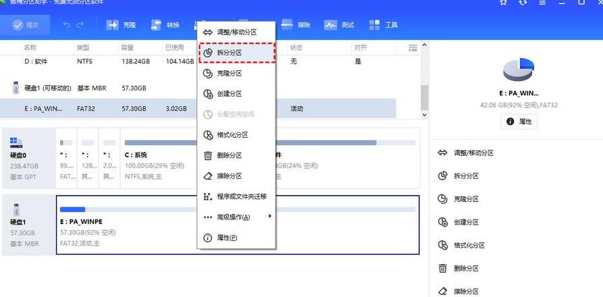
Task: Click the 活动 status cell in the E: row
Action: coord(296,109)
